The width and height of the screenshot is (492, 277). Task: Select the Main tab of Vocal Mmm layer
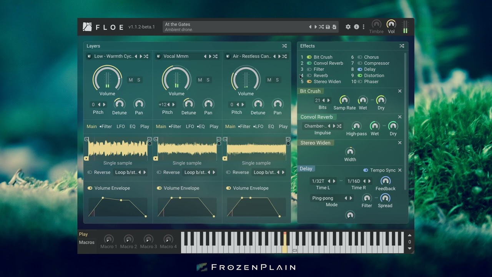[x=161, y=126]
